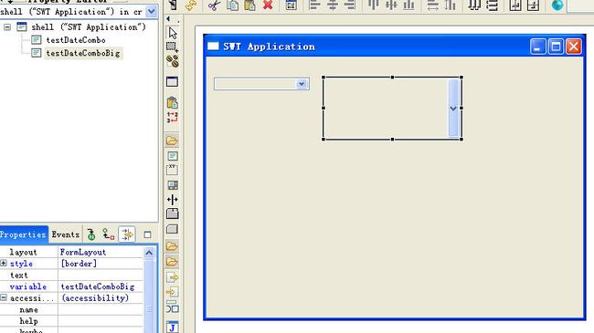Click the small left arrow above palette
This screenshot has width=594, height=333.
click(168, 19)
